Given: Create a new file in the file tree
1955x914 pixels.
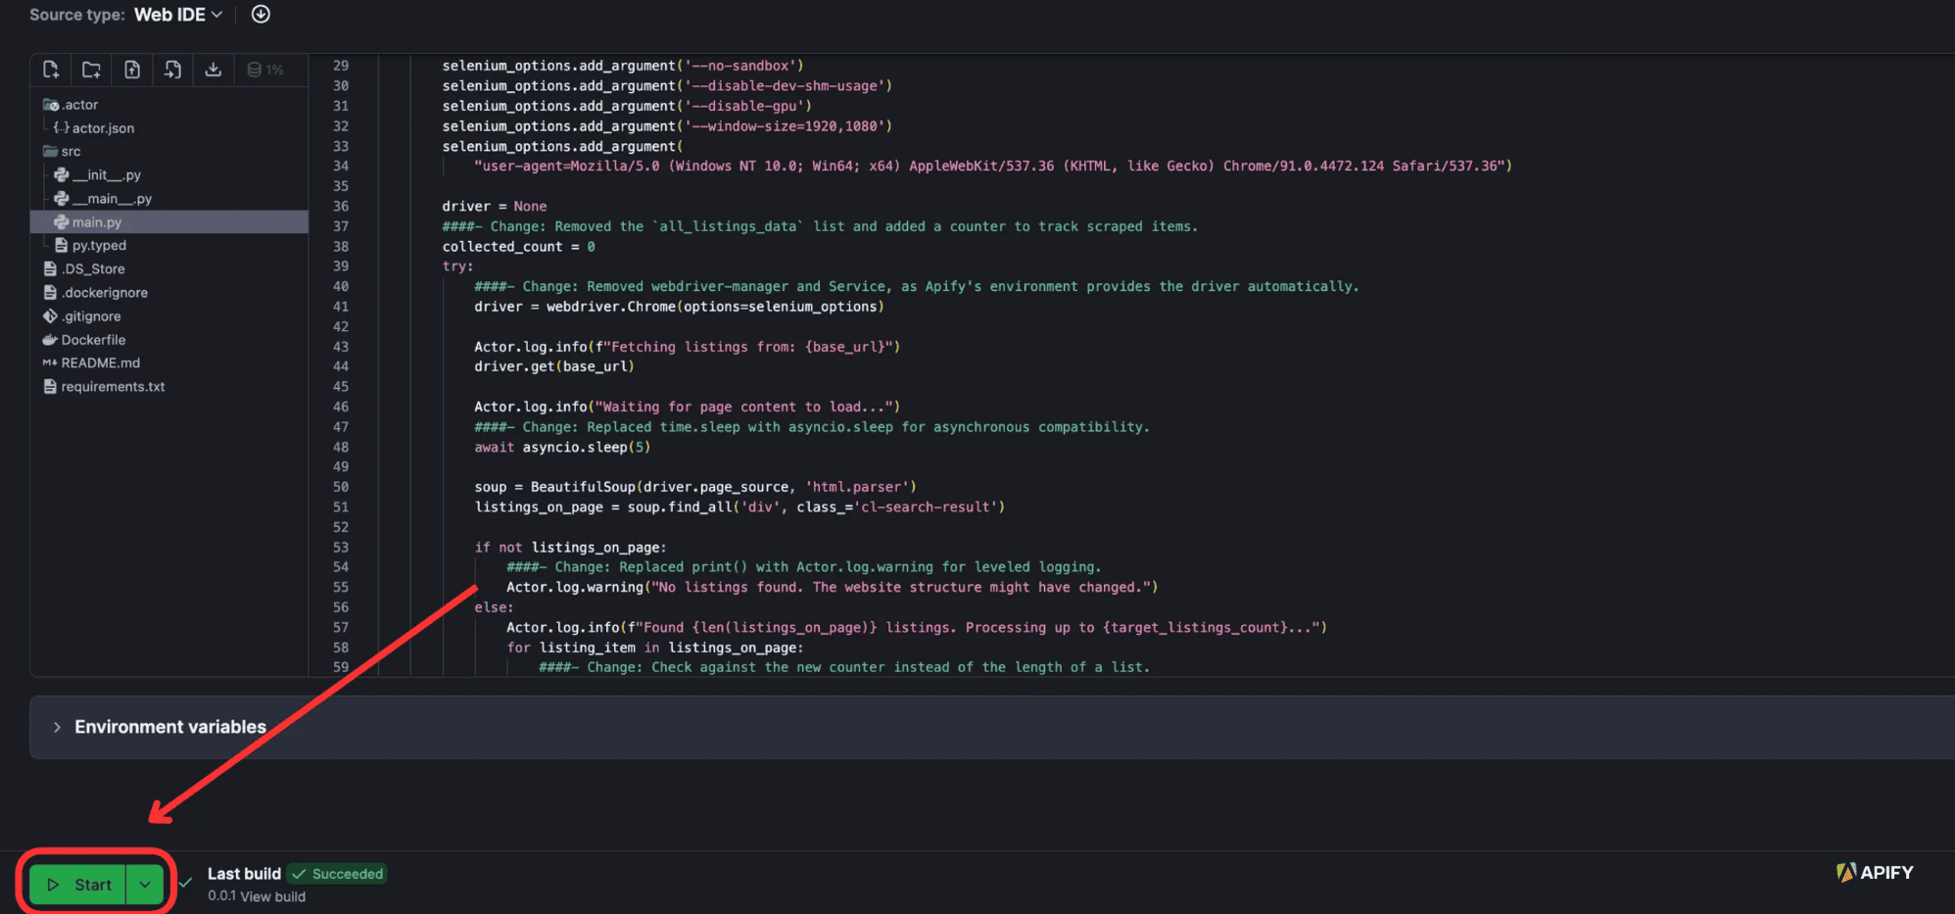Looking at the screenshot, I should tap(50, 70).
